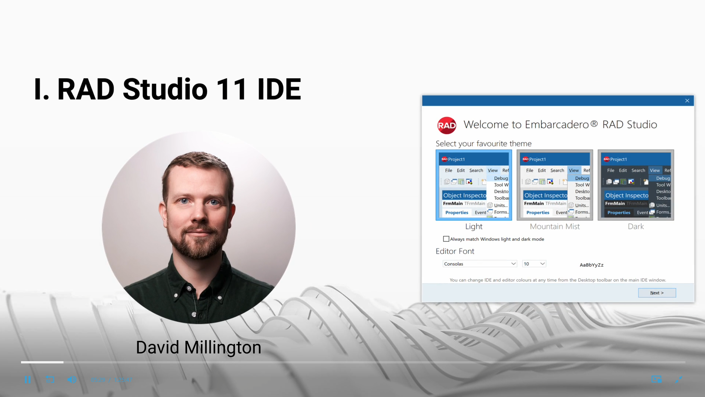Seek on the video progress bar

353,362
